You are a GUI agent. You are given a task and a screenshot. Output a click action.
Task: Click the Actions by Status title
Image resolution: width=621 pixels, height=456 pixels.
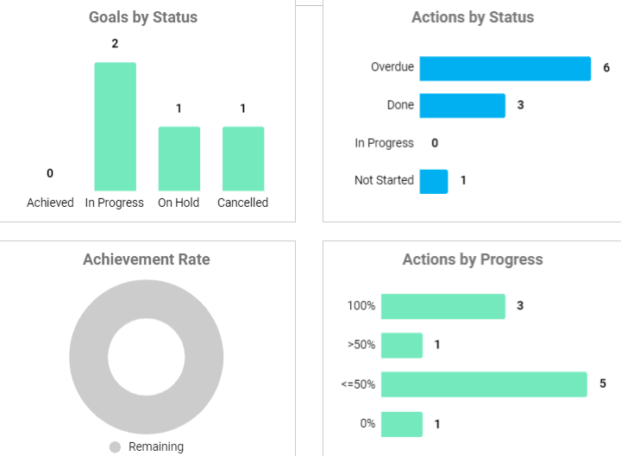pyautogui.click(x=473, y=17)
